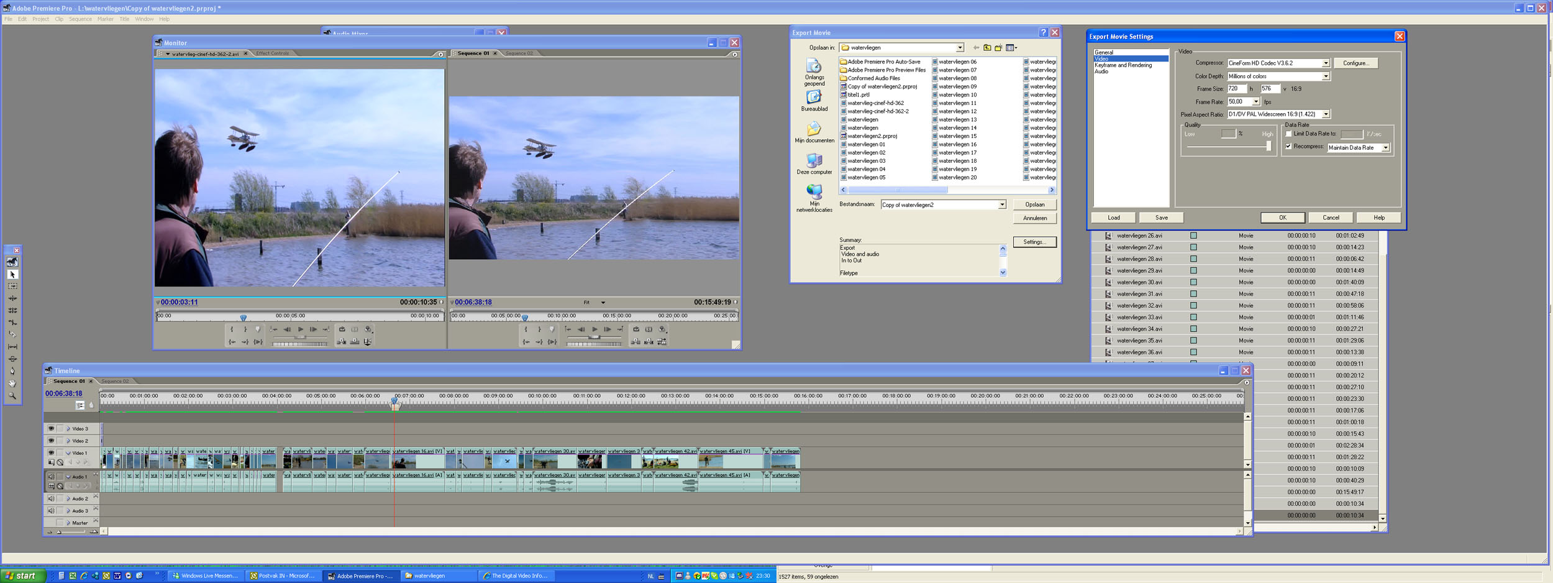1553x583 pixels.
Task: Toggle the Recompress checkbox
Action: [x=1288, y=147]
